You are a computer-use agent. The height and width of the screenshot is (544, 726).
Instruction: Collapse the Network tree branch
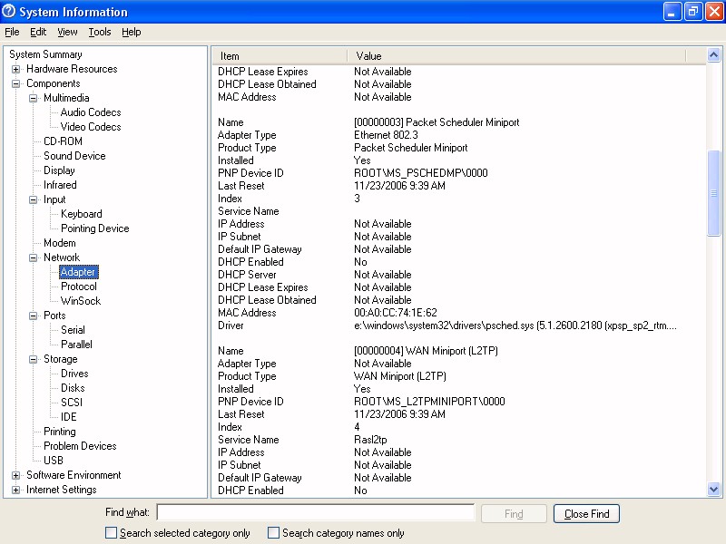coord(34,257)
